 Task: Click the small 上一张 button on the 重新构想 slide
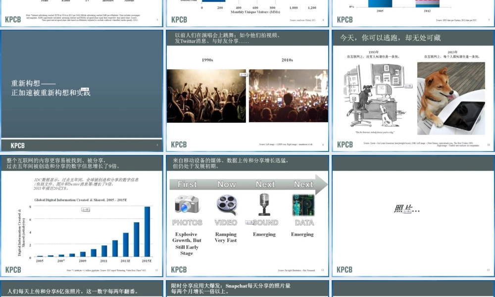[85, 89]
